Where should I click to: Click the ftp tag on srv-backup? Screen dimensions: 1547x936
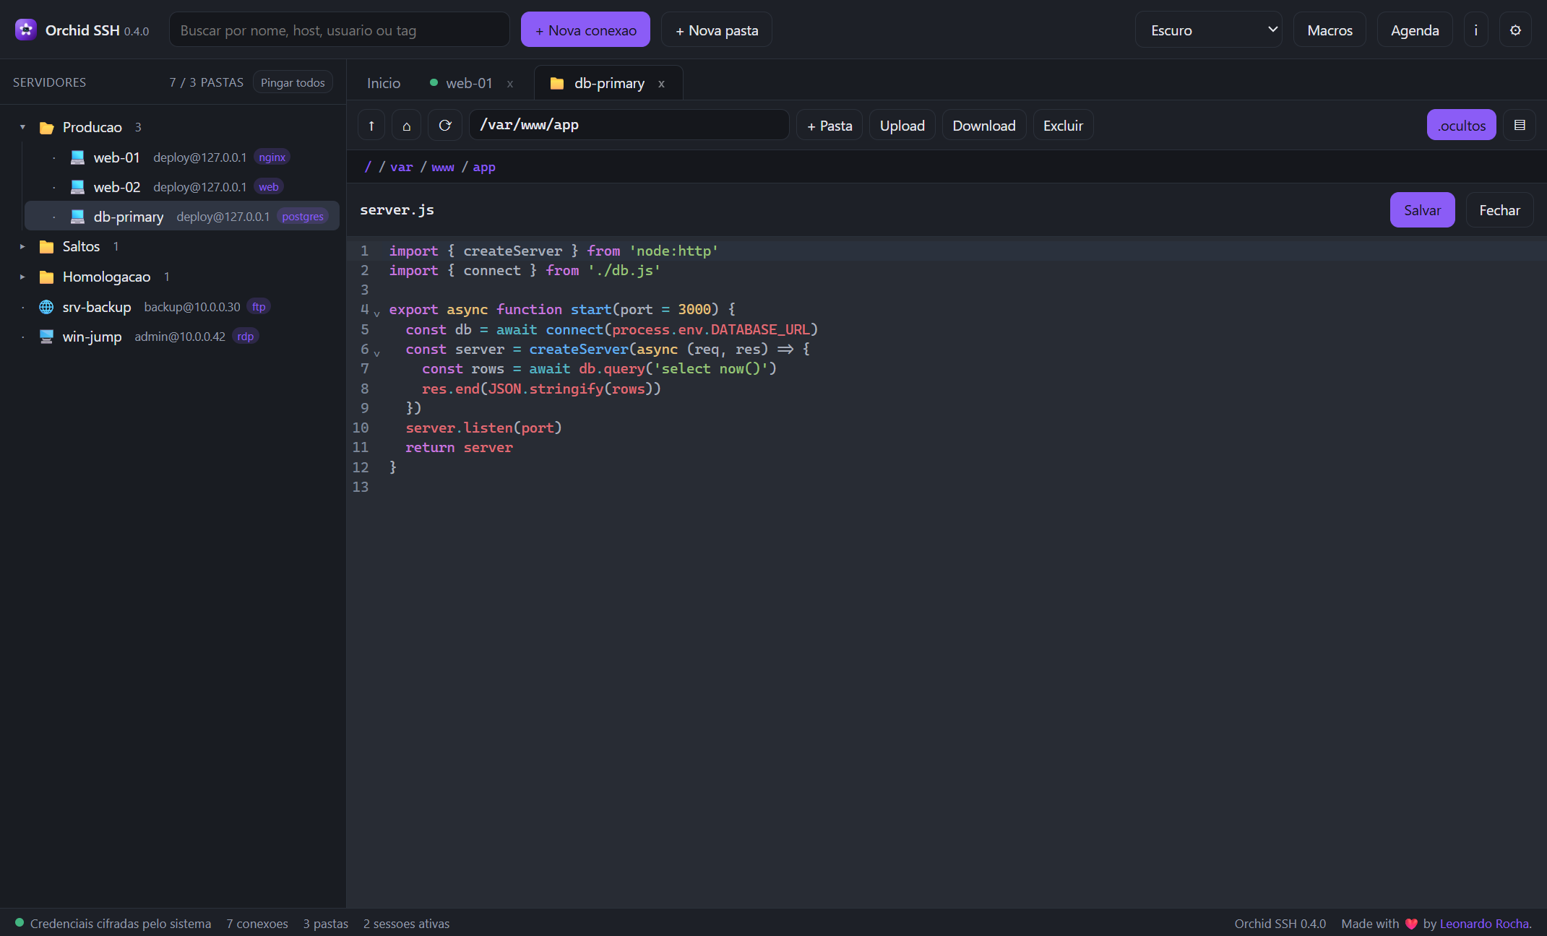pos(259,306)
